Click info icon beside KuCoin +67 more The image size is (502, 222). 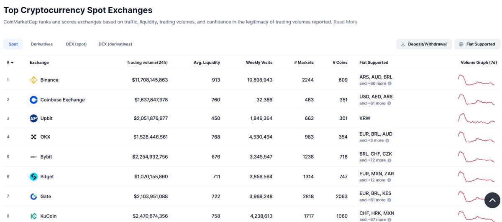pyautogui.click(x=389, y=219)
